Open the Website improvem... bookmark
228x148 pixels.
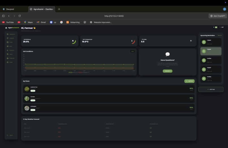pyautogui.click(x=101, y=22)
